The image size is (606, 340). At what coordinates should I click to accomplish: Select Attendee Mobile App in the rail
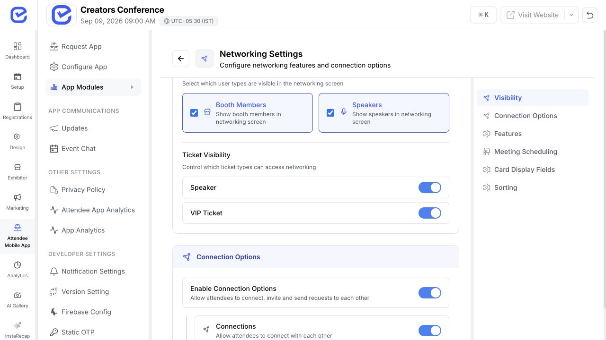tap(18, 236)
